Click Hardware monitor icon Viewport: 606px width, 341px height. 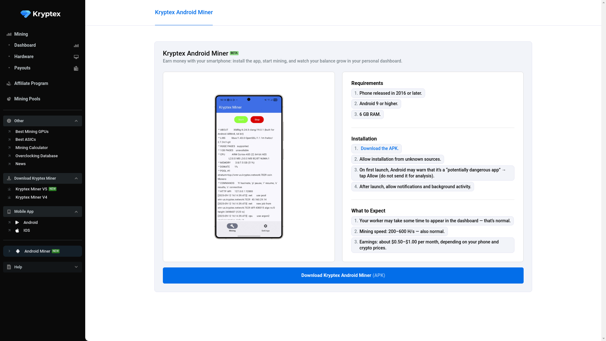pos(76,57)
